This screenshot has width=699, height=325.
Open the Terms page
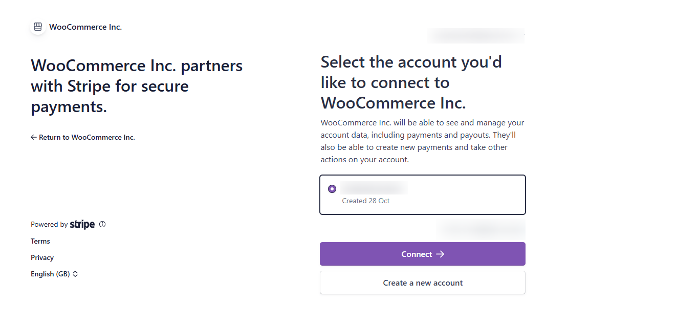click(40, 241)
